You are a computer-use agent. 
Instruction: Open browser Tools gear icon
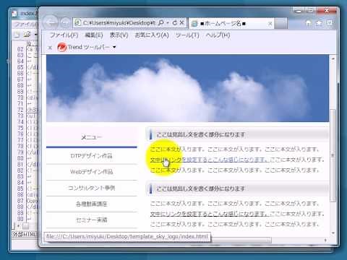pyautogui.click(x=330, y=23)
